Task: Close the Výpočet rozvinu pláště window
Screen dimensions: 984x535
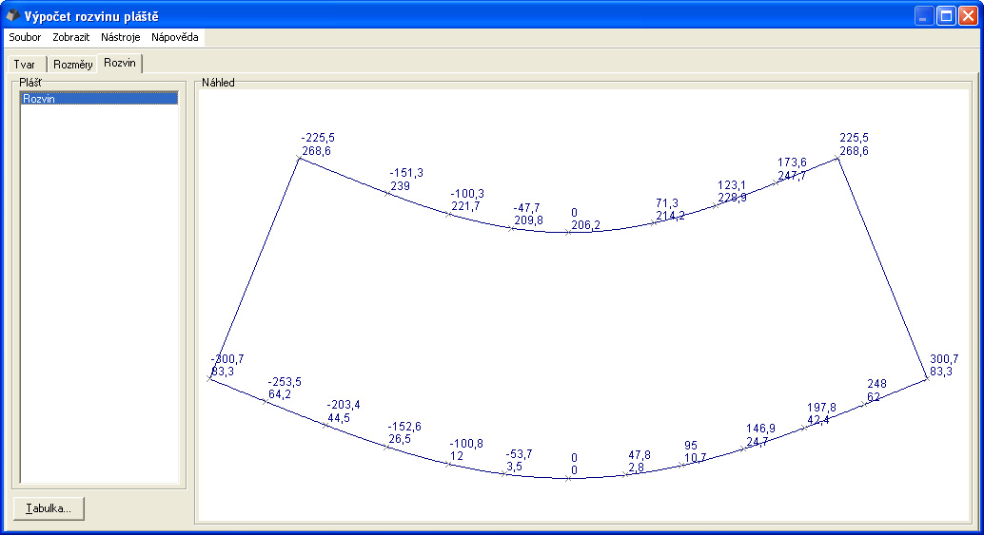Action: (969, 15)
